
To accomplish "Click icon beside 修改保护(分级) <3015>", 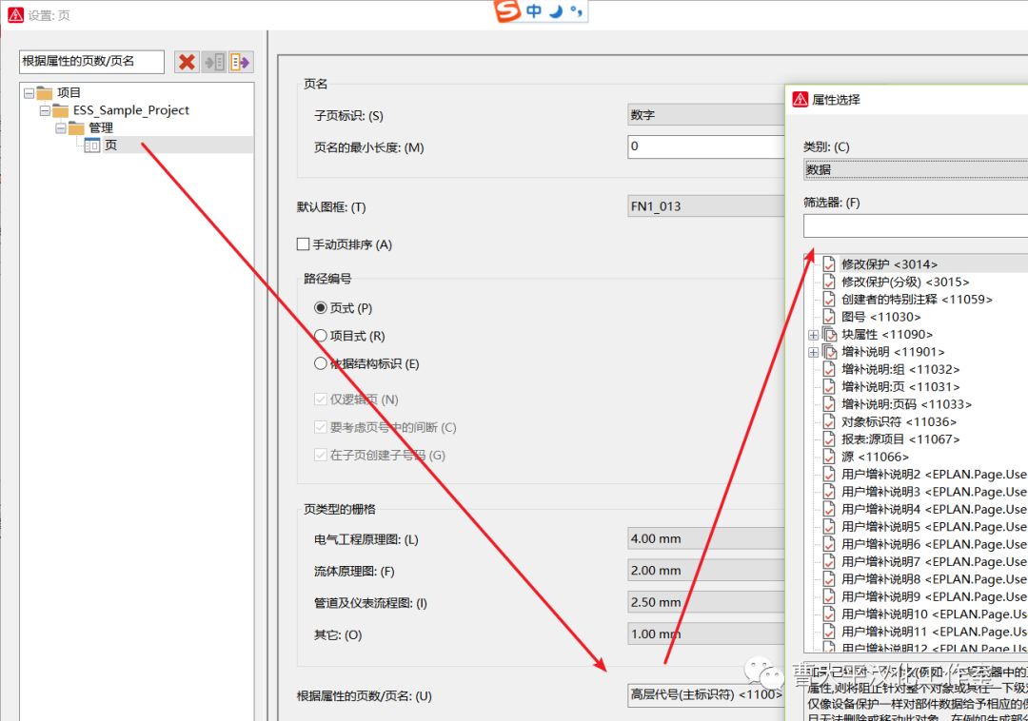I will point(829,282).
